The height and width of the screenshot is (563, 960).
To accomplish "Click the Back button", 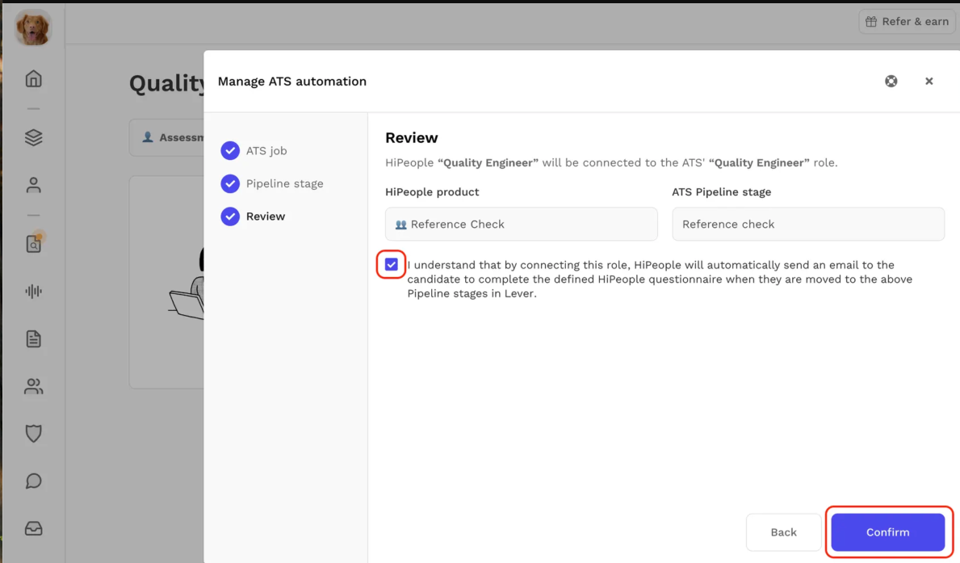I will tap(783, 532).
